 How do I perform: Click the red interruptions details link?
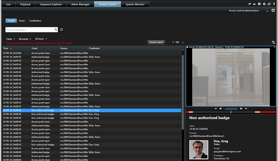tap(39, 43)
